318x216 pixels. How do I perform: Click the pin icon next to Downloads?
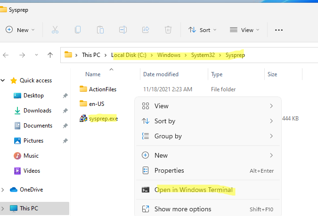point(65,111)
